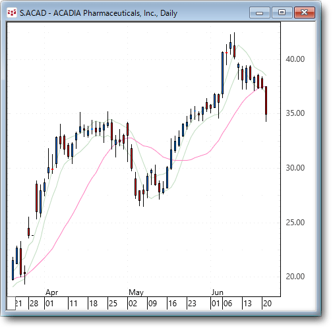Minimize the S.ACAD chart window
The width and height of the screenshot is (333, 328).
point(260,13)
